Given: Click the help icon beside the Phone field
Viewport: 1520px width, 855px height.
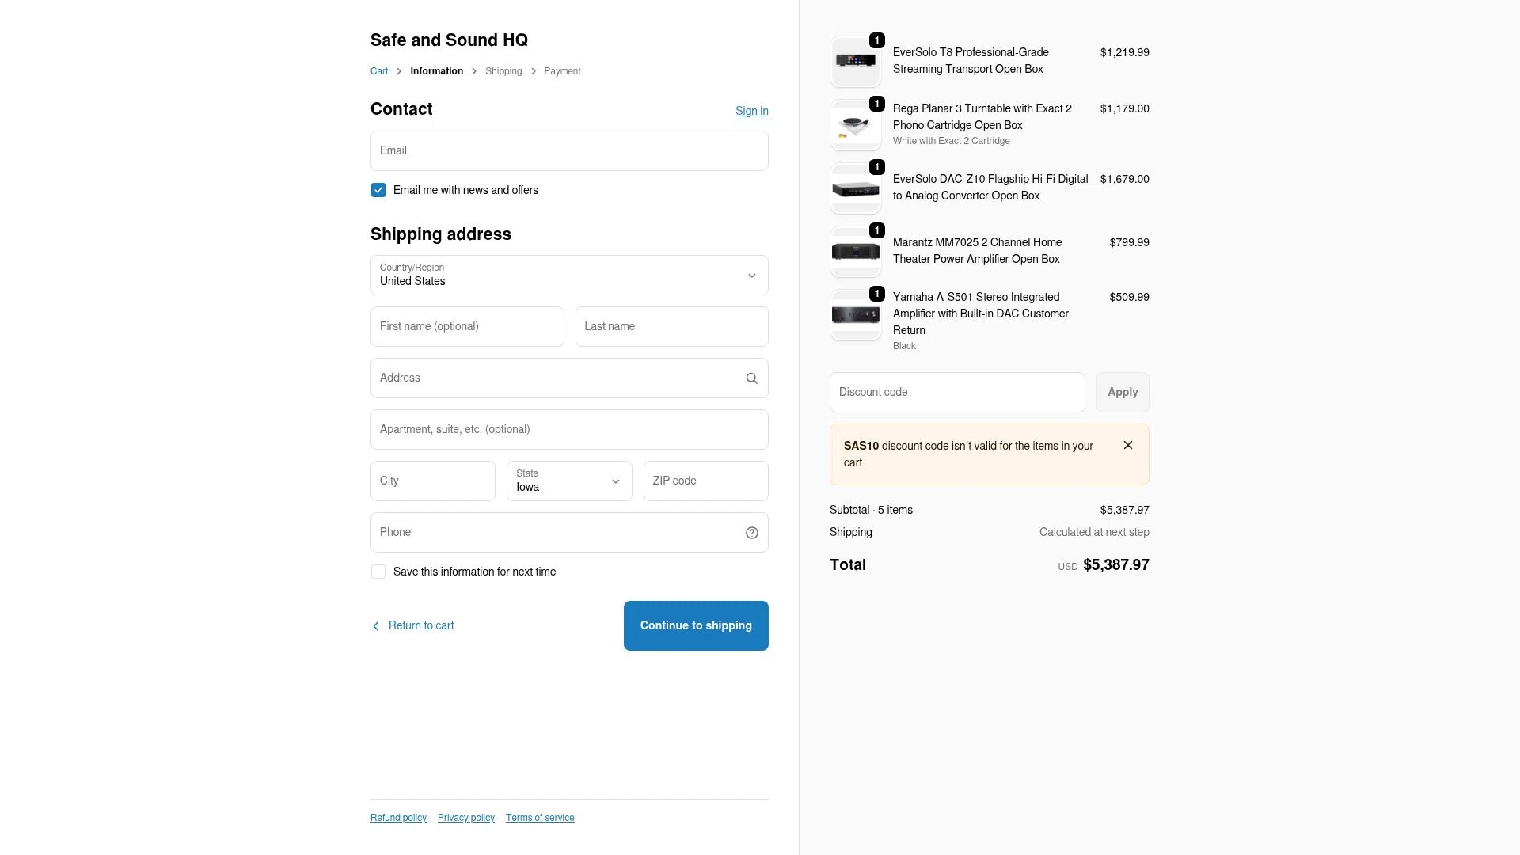Looking at the screenshot, I should [x=751, y=532].
